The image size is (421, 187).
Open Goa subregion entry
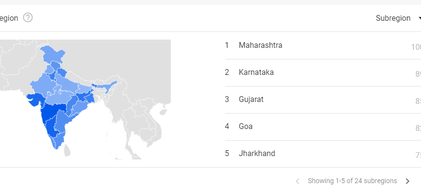tap(323, 127)
